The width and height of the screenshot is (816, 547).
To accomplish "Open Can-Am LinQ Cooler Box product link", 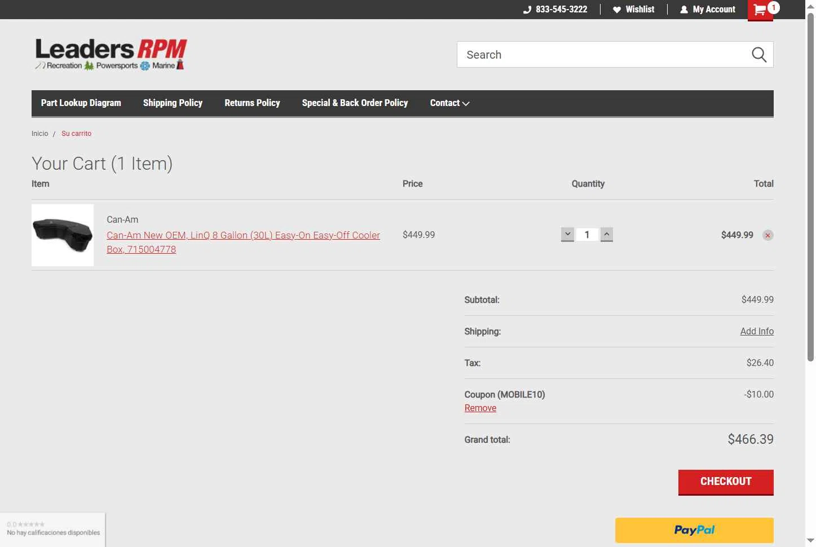I will point(243,242).
